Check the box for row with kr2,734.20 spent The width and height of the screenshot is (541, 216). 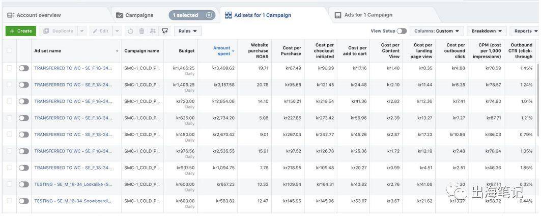(9, 118)
